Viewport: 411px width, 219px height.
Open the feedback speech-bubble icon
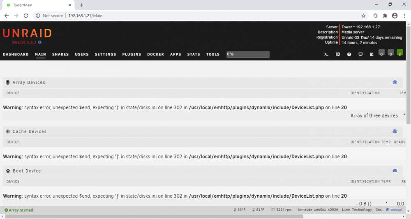pos(337,55)
